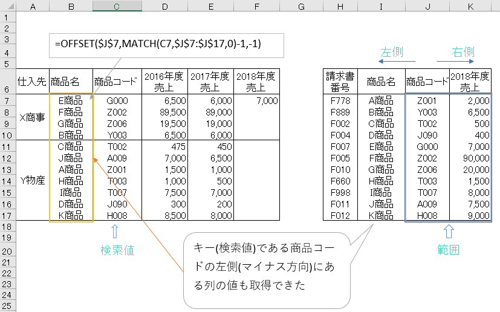Click cell F889 in column H
The image size is (500, 312).
point(340,112)
